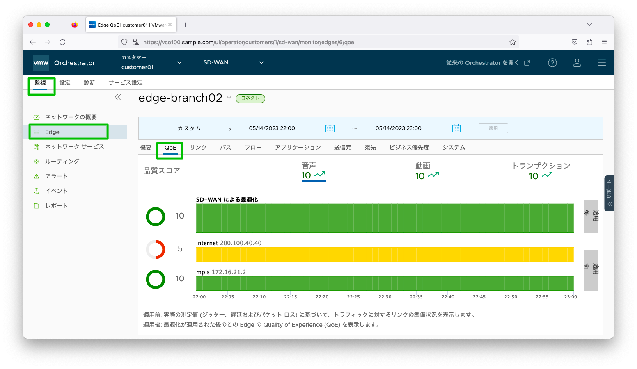This screenshot has width=637, height=369.
Task: Click the tracking protection shield icon
Action: [x=124, y=42]
